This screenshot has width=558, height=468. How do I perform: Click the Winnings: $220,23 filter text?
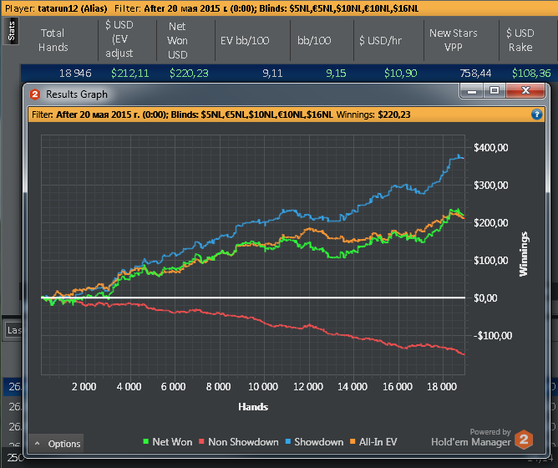point(373,114)
